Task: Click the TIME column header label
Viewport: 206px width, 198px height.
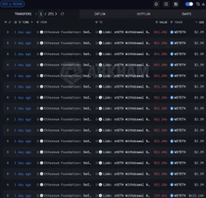Action: [x=26, y=22]
